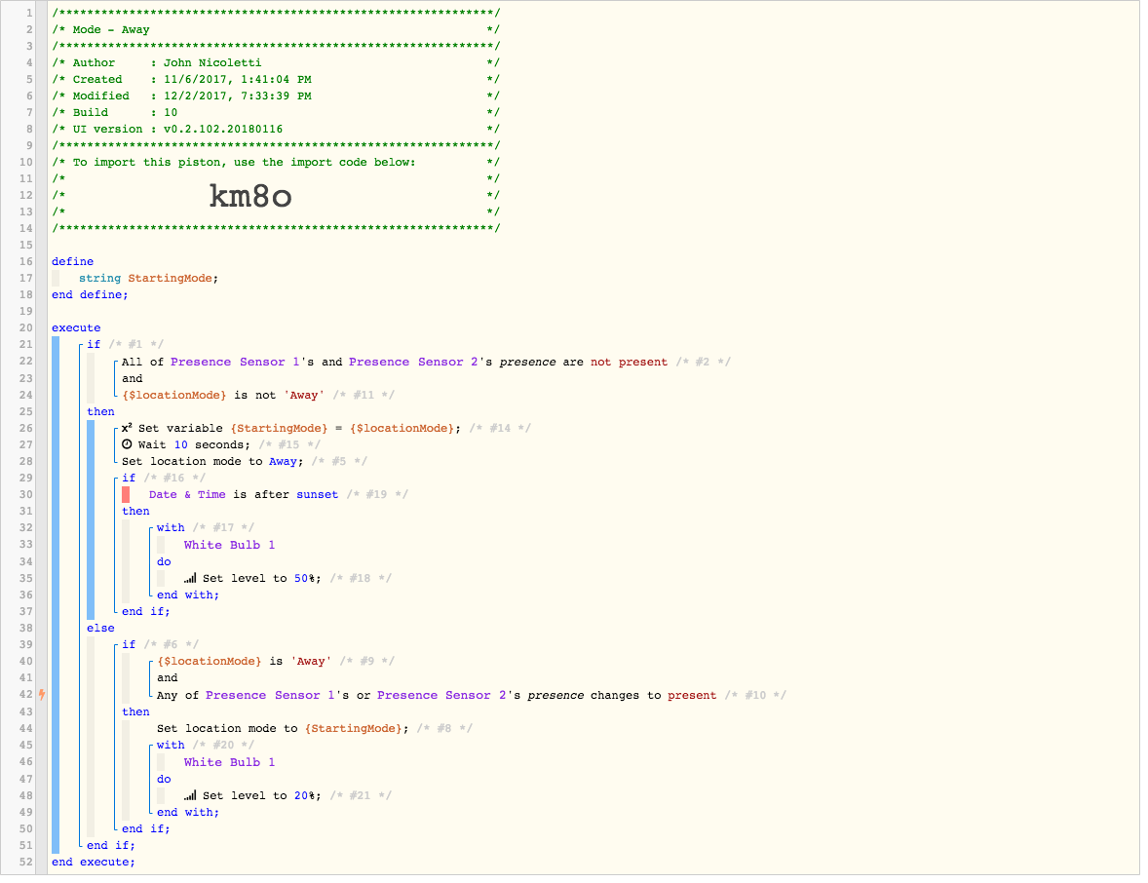Click Presence Sensor 1 in the not present condition
Image resolution: width=1148 pixels, height=883 pixels.
[236, 362]
